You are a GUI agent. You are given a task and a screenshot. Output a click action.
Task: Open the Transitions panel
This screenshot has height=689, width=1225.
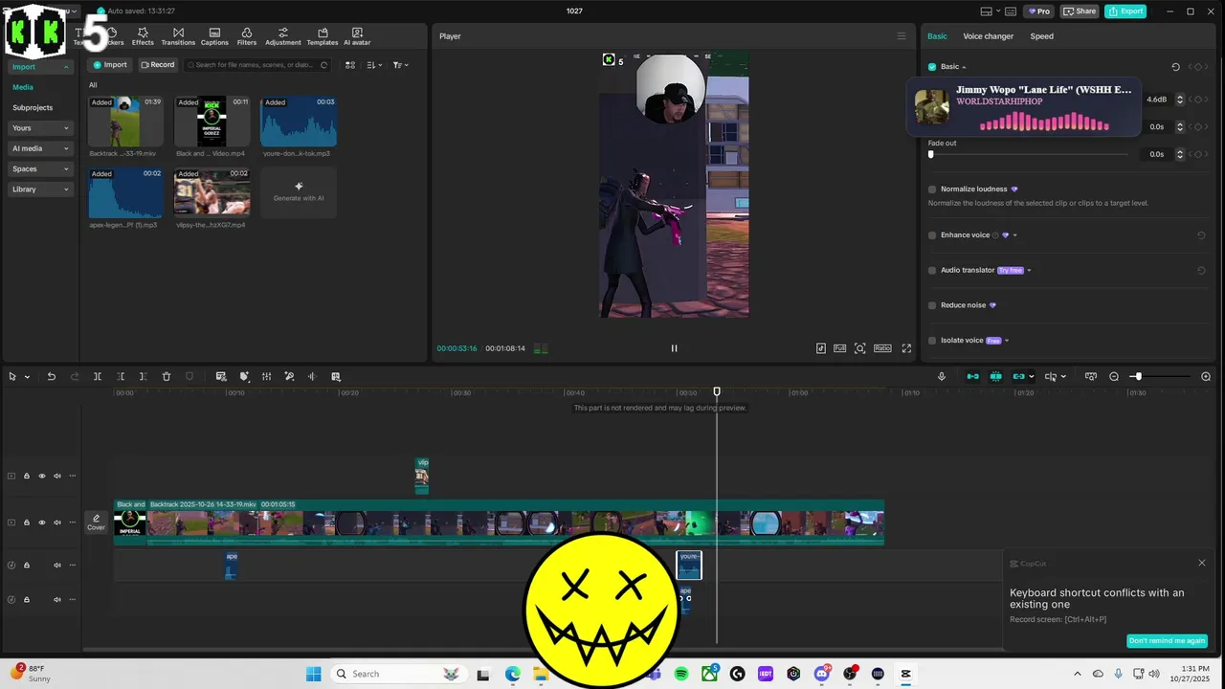pos(178,36)
